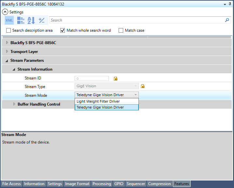This screenshot has width=234, height=188.
Task: Click the expand/collapse all (+/-) icon
Action: pos(41,20)
